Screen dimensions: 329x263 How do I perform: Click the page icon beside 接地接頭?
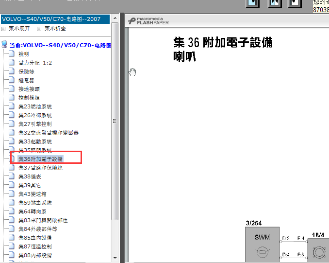point(12,88)
